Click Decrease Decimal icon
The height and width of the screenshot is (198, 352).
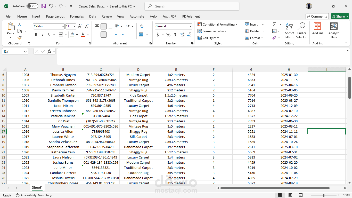click(x=189, y=35)
